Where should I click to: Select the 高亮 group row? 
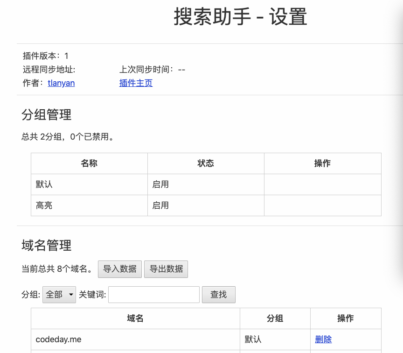44,205
